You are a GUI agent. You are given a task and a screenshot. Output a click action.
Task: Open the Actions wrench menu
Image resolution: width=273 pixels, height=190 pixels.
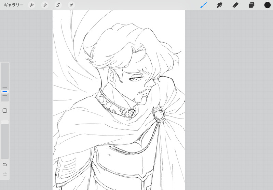point(32,5)
